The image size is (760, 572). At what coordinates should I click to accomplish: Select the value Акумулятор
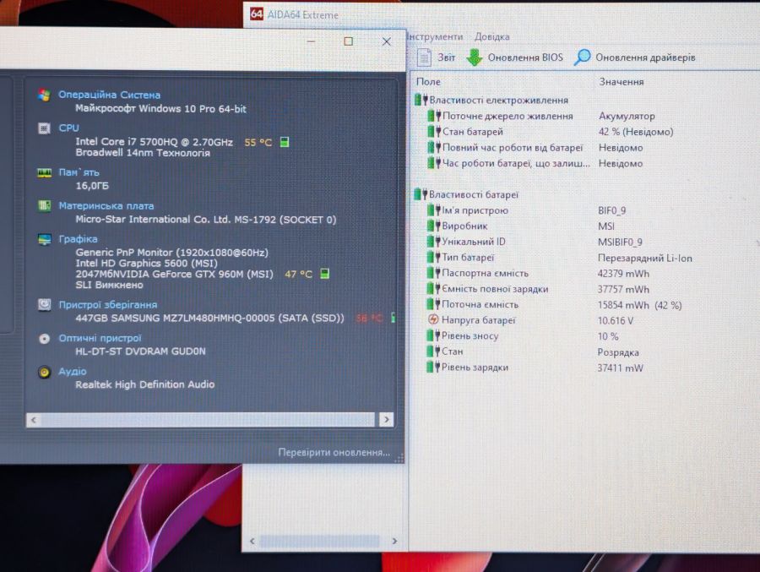627,116
